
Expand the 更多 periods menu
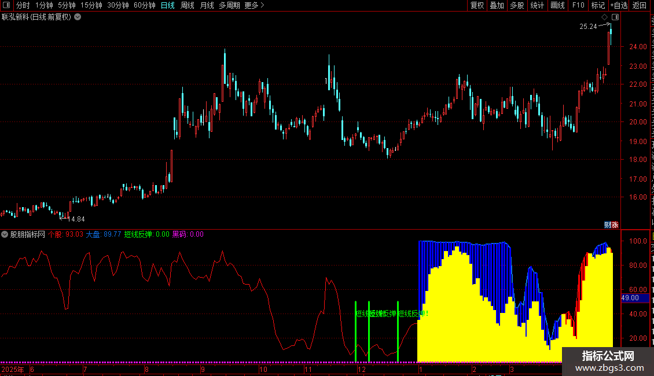coord(255,5)
